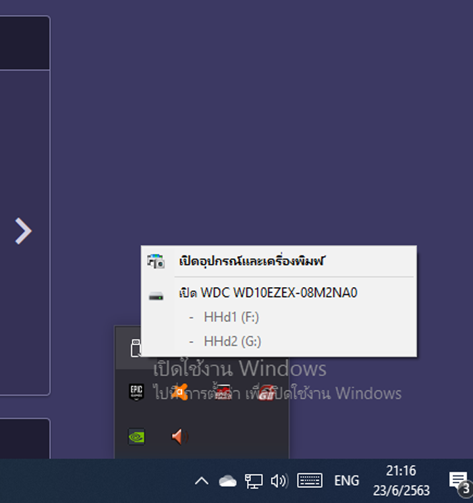Open Epic Games Launcher tray icon
The width and height of the screenshot is (473, 503).
click(136, 392)
